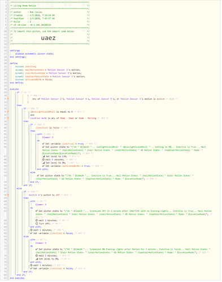The image size is (222, 282).
Task: Click the icon before line 63 Set piston state
Action: (x=37, y=211)
